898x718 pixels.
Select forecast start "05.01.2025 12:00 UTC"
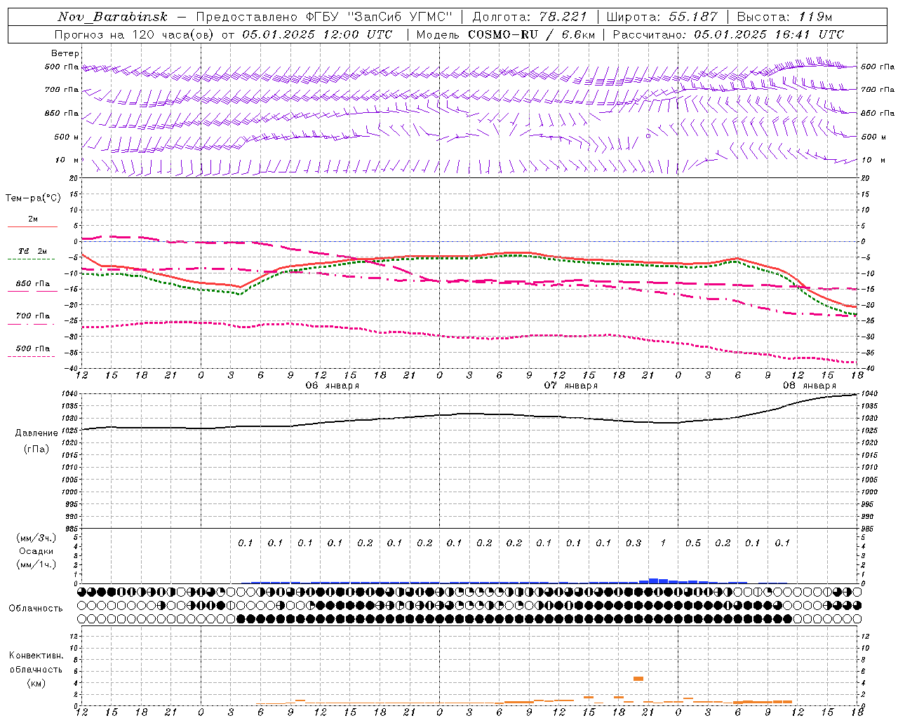[x=317, y=34]
